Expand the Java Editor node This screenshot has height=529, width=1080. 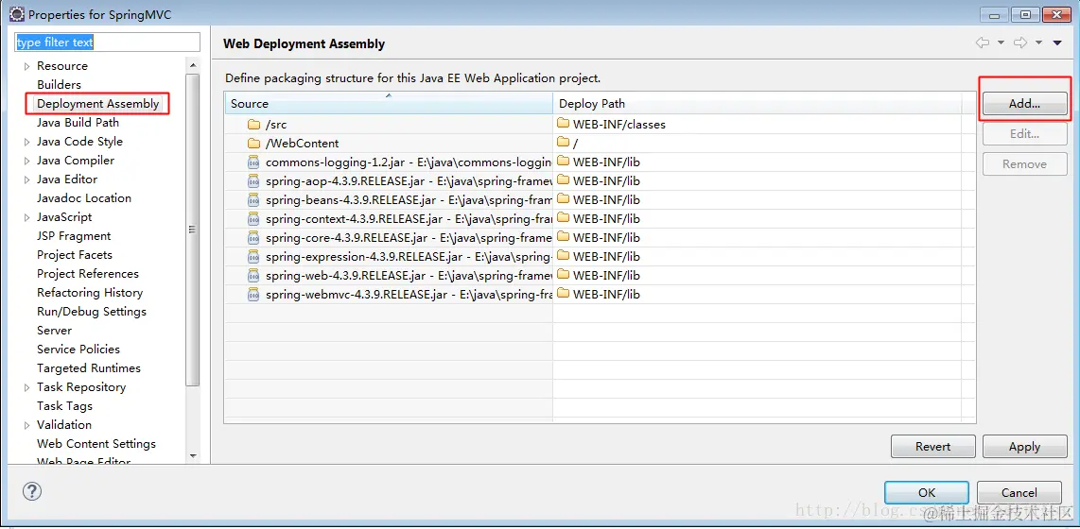[26, 180]
